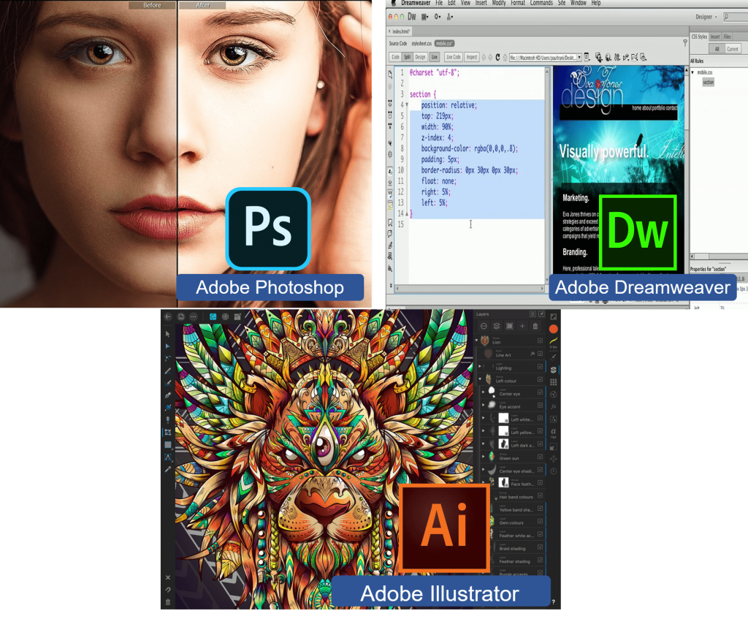Click the yellow stroke preview in right strip
The height and width of the screenshot is (619, 748).
pyautogui.click(x=554, y=341)
